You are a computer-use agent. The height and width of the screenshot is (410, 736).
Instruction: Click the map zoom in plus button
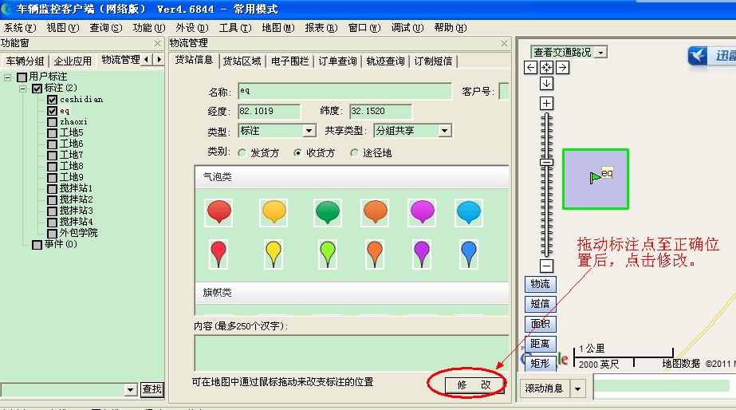coord(546,103)
